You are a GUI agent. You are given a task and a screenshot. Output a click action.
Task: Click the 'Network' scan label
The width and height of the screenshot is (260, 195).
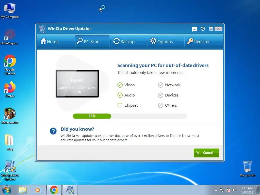coord(173,85)
